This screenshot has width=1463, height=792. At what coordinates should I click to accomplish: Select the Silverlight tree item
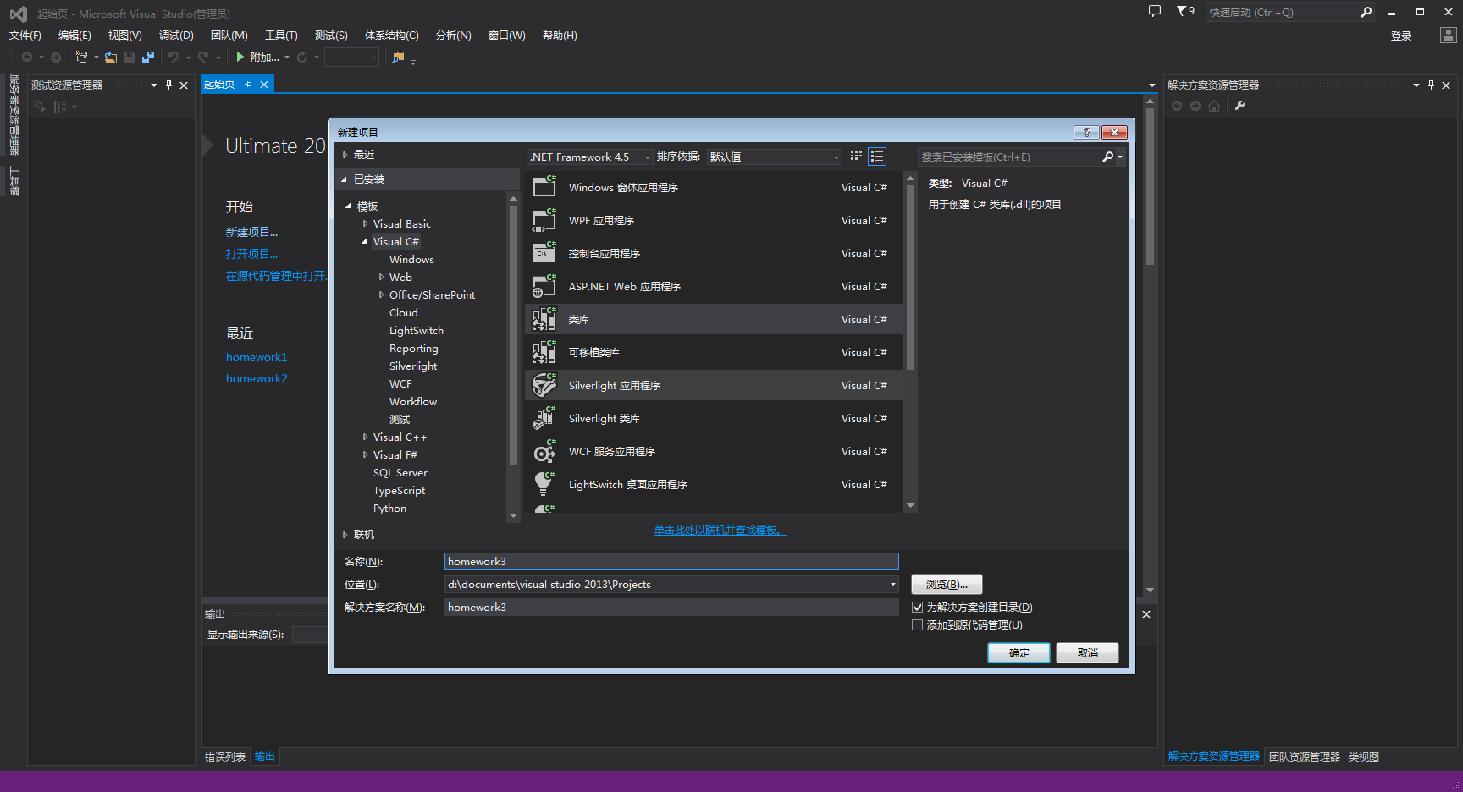point(413,366)
